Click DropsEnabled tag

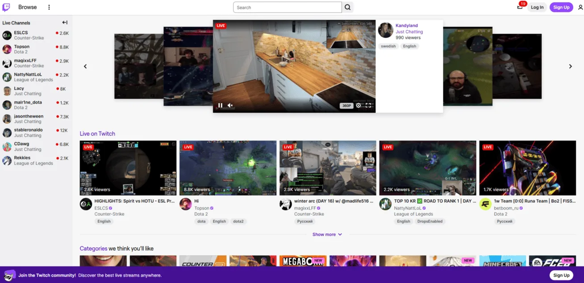pos(430,221)
